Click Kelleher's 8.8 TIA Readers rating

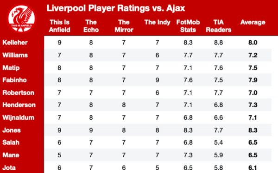click(x=218, y=43)
